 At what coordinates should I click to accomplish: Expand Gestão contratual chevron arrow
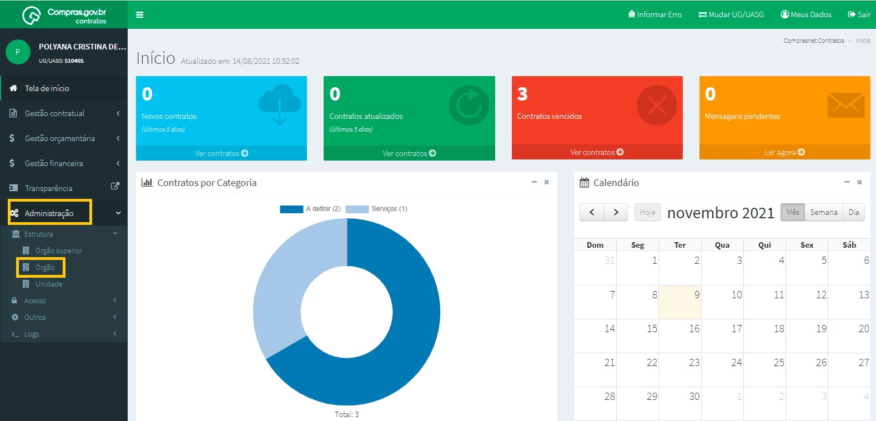click(x=118, y=113)
